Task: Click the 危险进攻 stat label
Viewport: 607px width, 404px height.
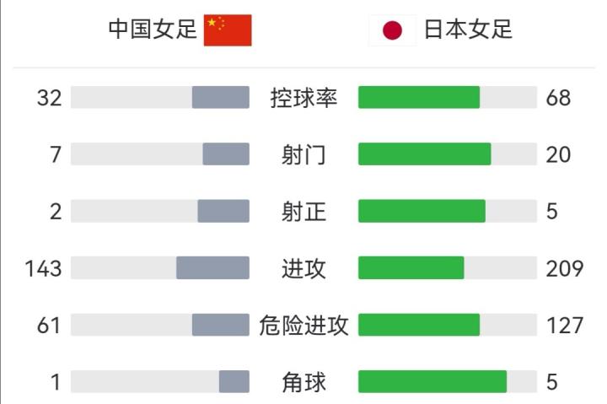Action: 303,325
